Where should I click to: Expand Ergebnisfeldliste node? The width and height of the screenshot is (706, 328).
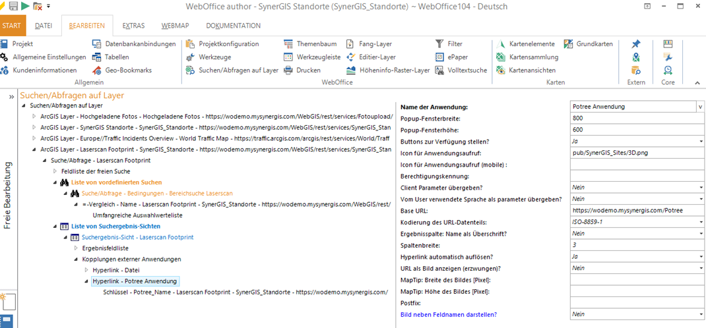[x=77, y=248]
